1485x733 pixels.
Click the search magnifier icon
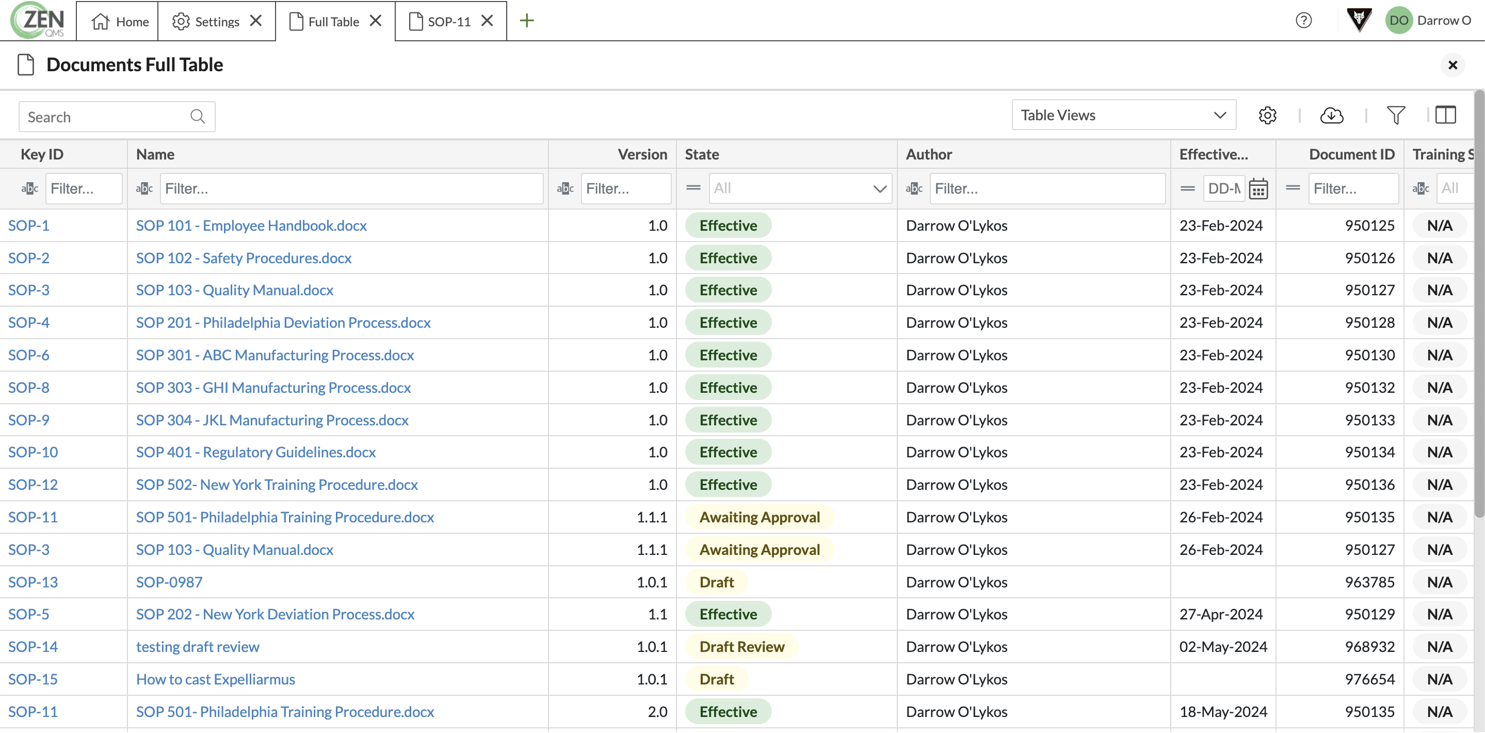click(198, 117)
